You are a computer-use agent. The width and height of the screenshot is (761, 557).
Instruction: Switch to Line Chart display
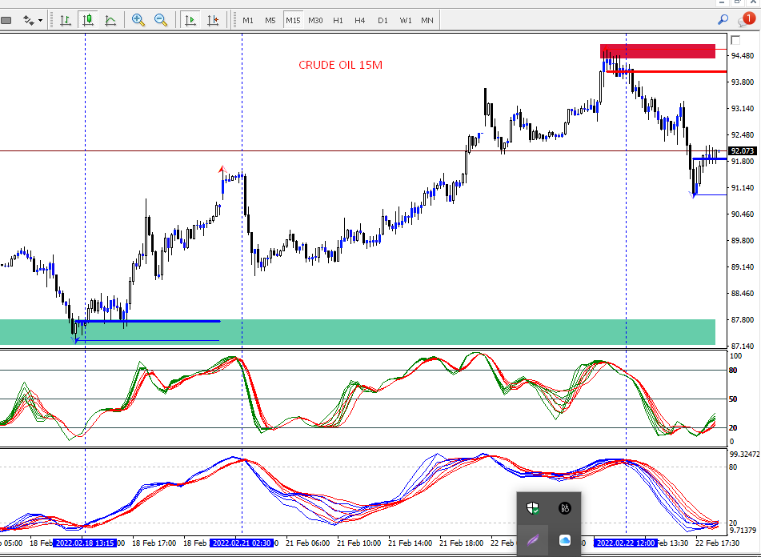tap(110, 20)
